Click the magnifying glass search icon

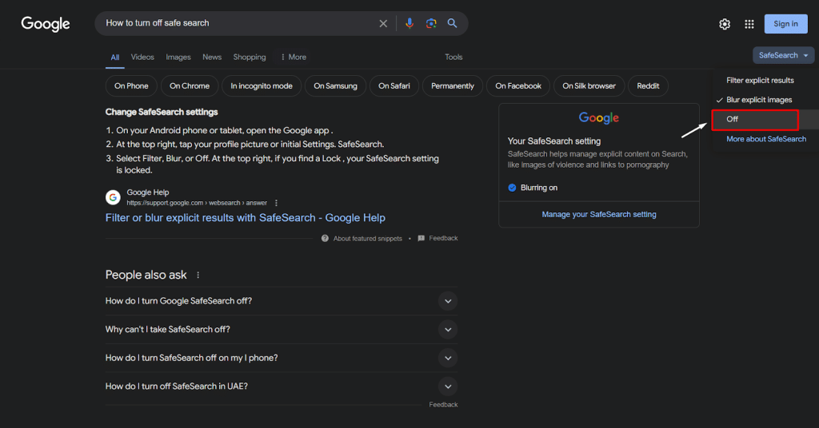[x=453, y=23]
